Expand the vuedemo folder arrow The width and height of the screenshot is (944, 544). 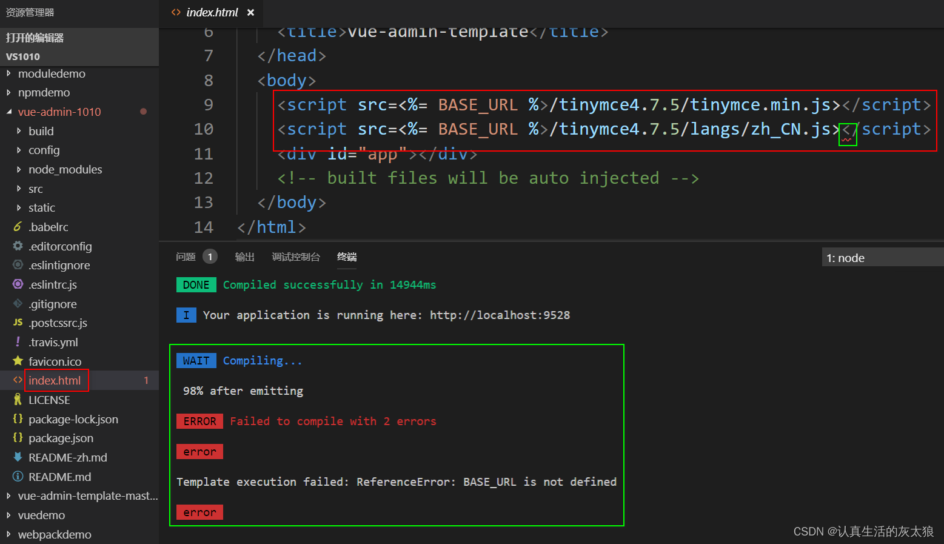point(8,515)
